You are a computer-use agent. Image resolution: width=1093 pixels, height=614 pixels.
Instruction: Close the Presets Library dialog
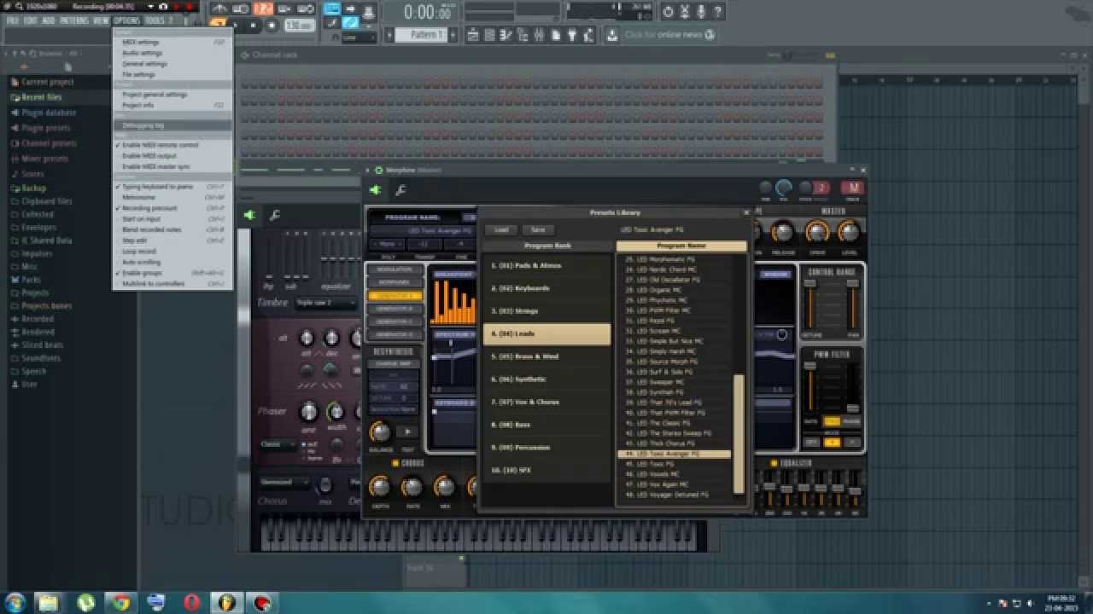pos(745,212)
